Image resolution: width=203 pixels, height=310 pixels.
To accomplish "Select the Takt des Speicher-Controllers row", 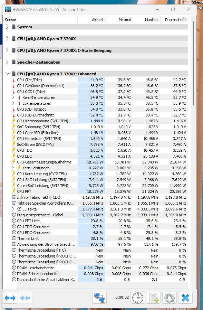I will [x=99, y=203].
